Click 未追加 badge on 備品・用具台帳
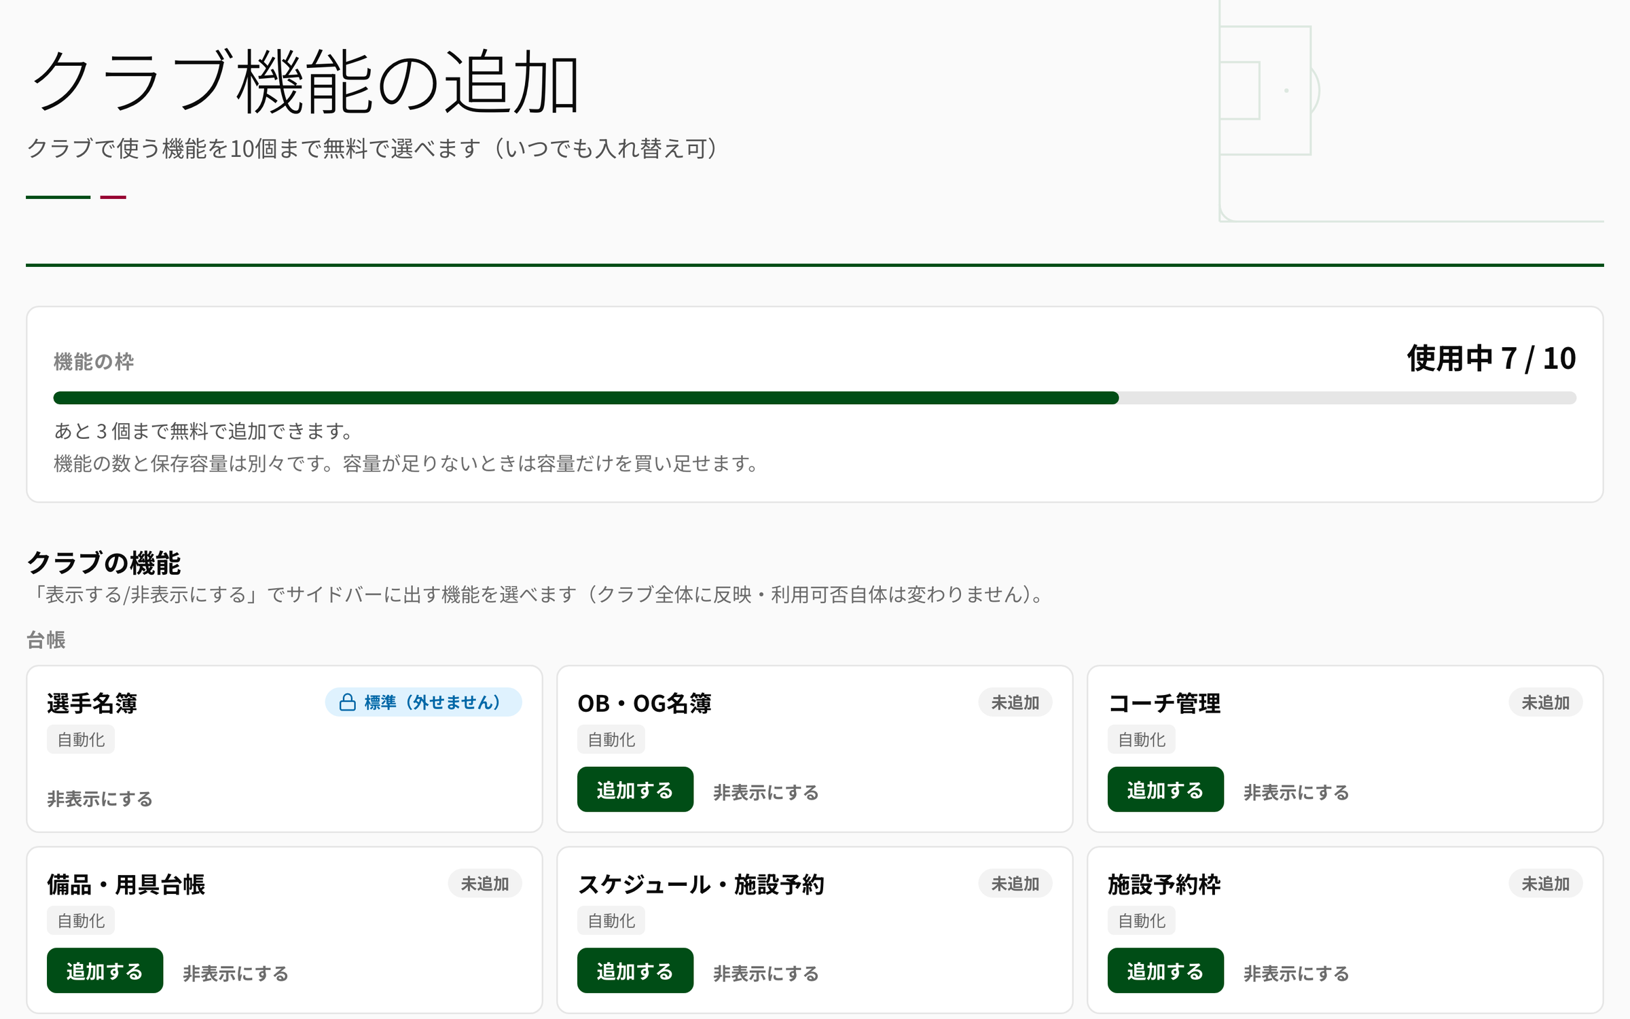1630x1019 pixels. [484, 883]
